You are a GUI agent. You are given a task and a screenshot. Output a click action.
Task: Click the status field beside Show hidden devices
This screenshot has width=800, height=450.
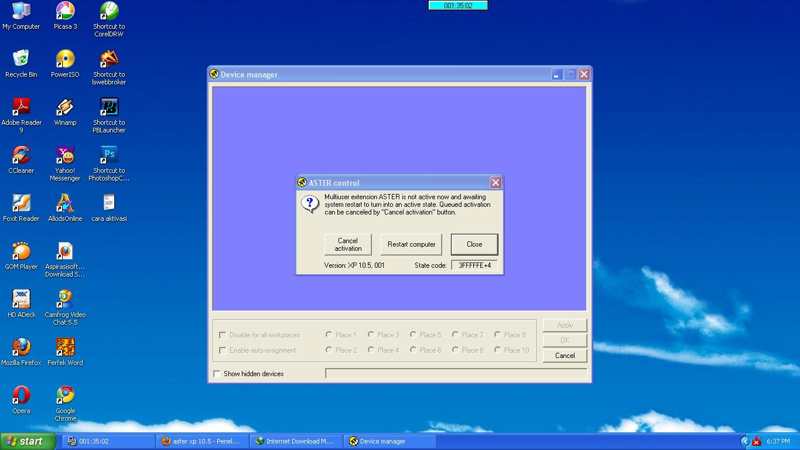click(x=456, y=374)
